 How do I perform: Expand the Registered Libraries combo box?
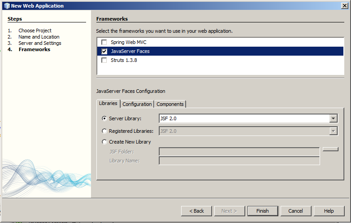coord(333,131)
